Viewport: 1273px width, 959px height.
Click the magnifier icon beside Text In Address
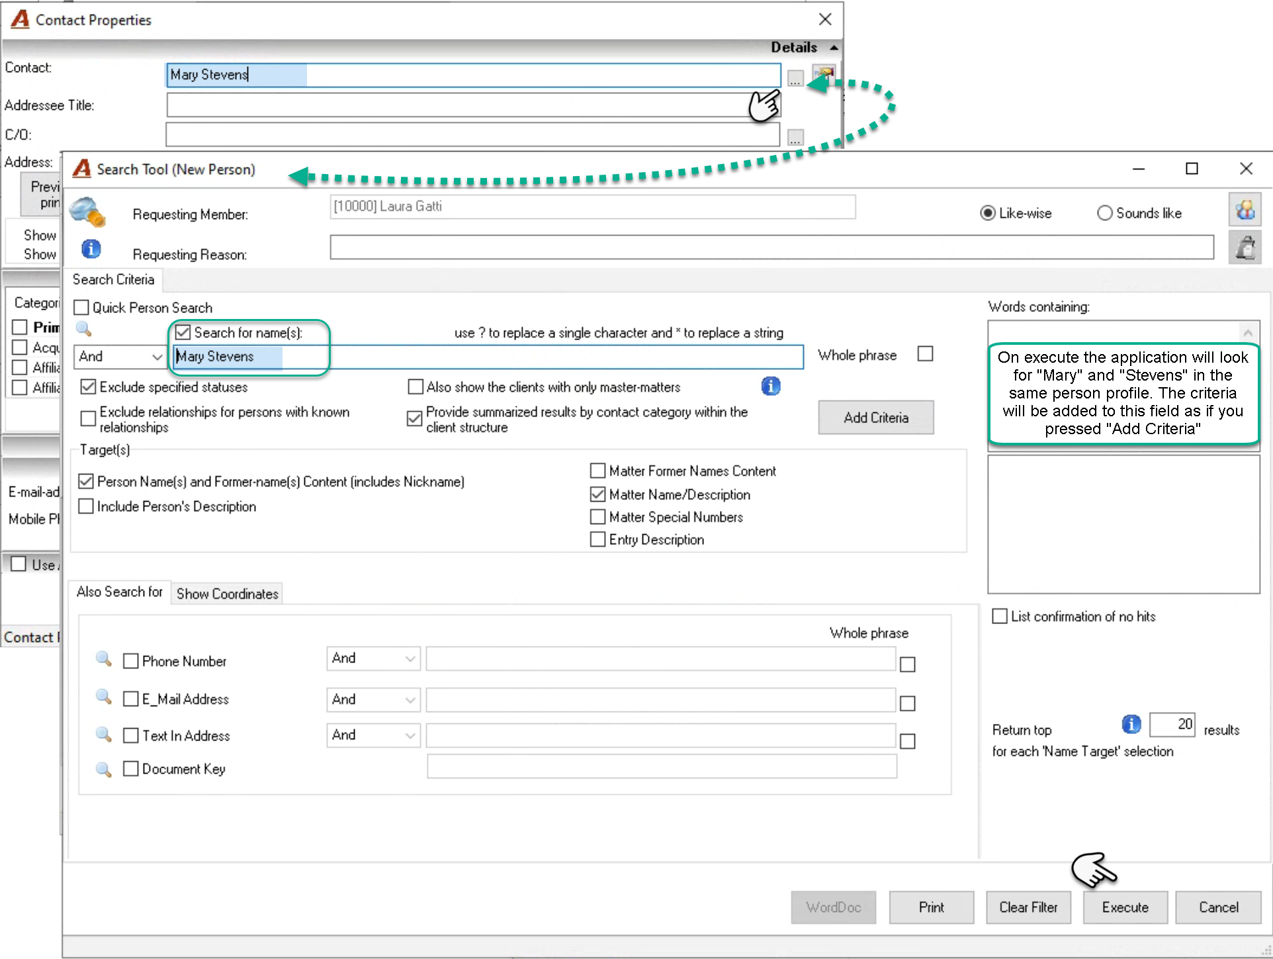(x=103, y=733)
